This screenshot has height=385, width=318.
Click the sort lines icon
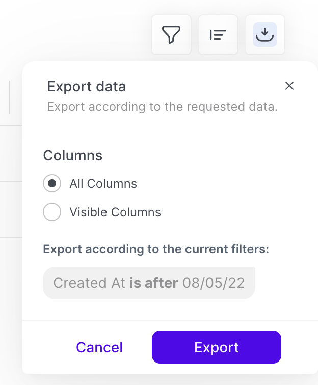(x=218, y=35)
